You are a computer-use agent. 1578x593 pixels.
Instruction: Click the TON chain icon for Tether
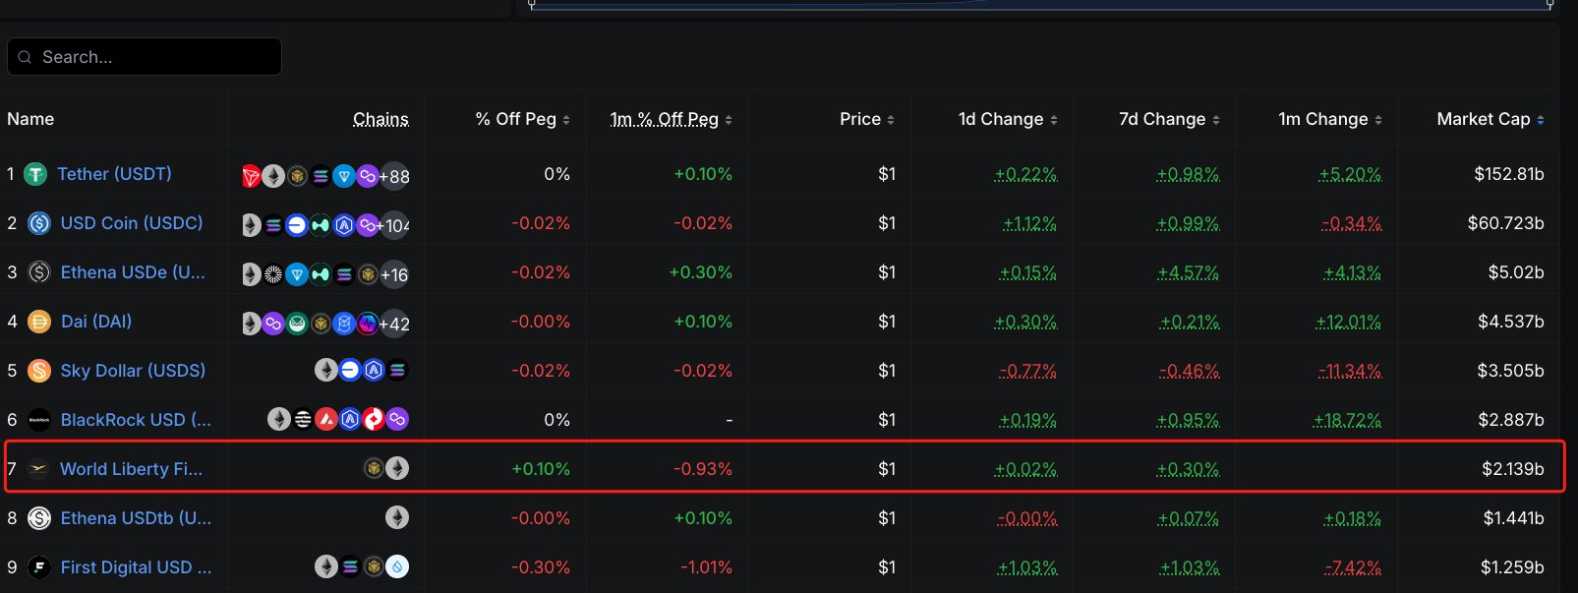344,175
